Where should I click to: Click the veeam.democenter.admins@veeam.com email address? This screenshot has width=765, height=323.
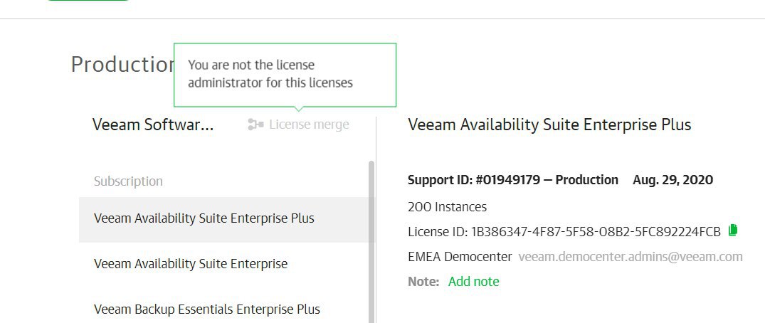631,257
